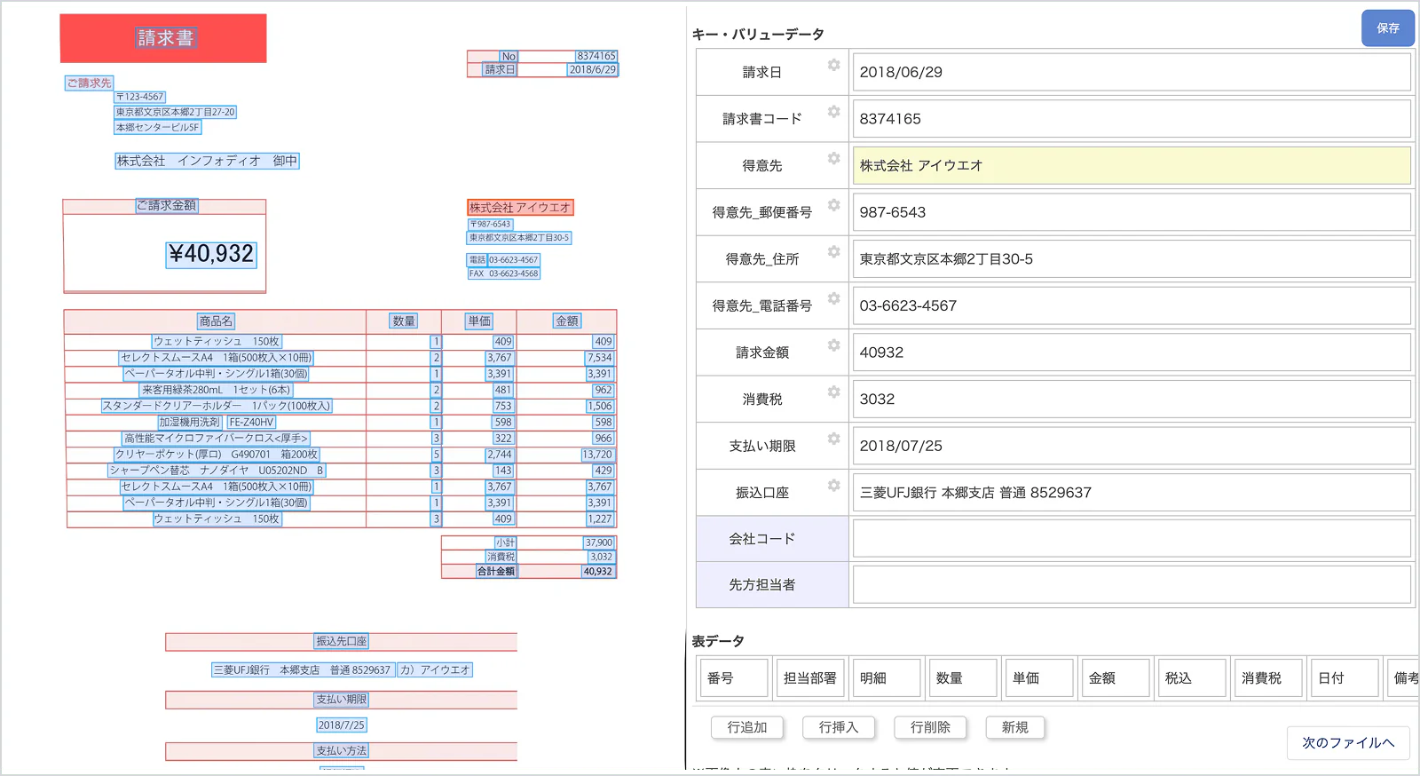Click the 新規 button
1420x776 pixels.
(x=1015, y=727)
